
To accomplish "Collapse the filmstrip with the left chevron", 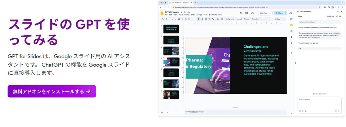I will pos(168,112).
